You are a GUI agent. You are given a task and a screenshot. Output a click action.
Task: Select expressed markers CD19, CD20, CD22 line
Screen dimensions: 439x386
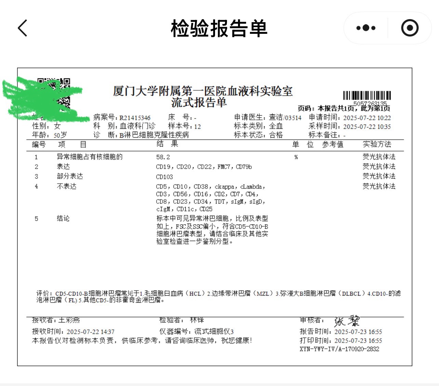[204, 167]
